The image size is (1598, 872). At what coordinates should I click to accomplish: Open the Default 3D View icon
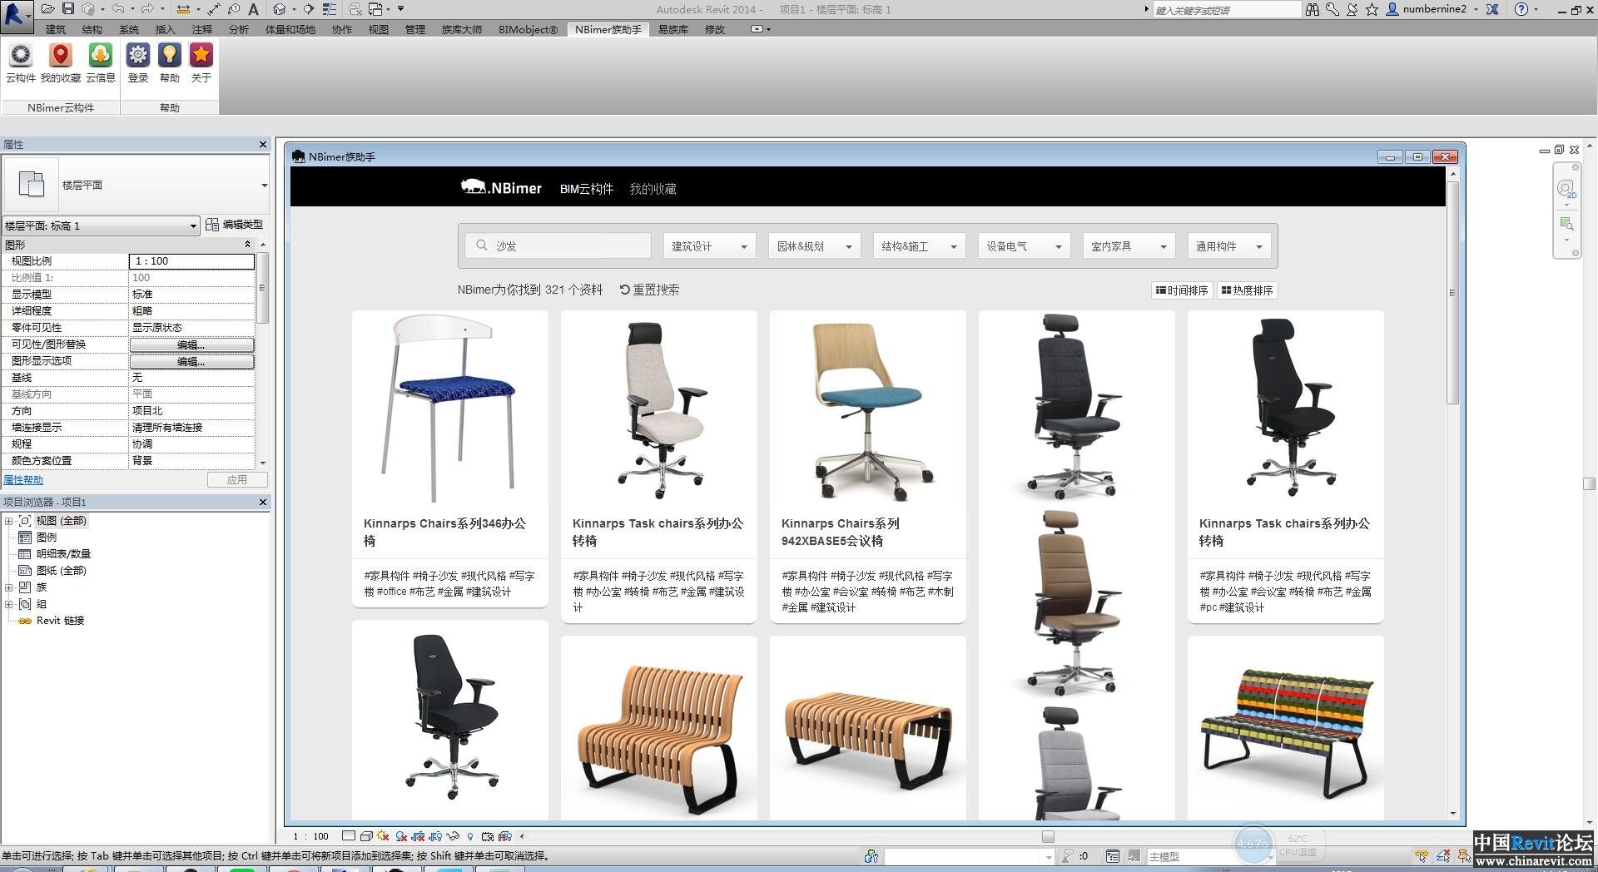pos(280,9)
